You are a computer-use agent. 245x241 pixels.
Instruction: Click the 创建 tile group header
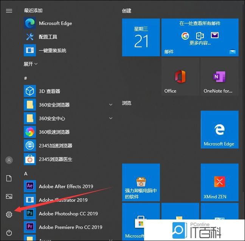[x=127, y=11]
